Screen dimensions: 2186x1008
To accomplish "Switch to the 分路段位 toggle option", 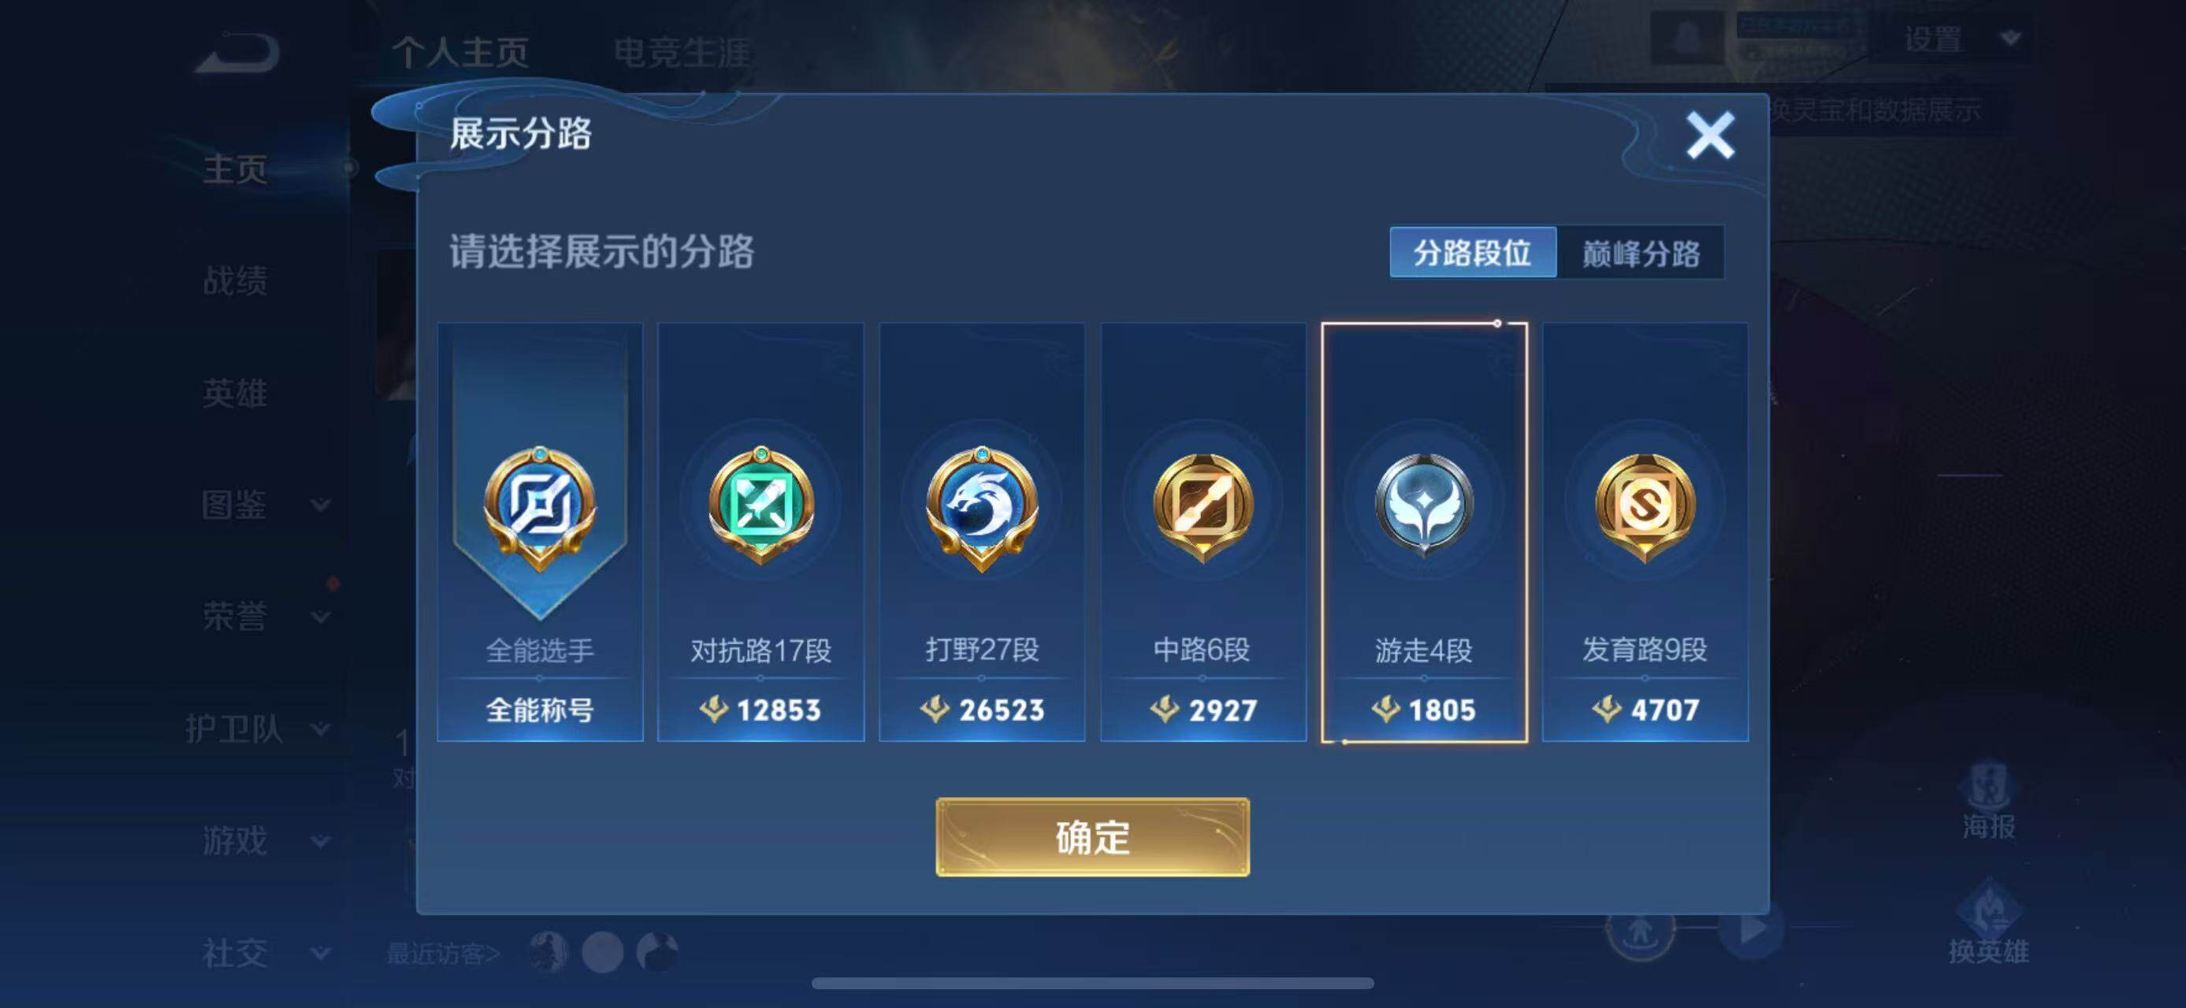I will (x=1472, y=252).
